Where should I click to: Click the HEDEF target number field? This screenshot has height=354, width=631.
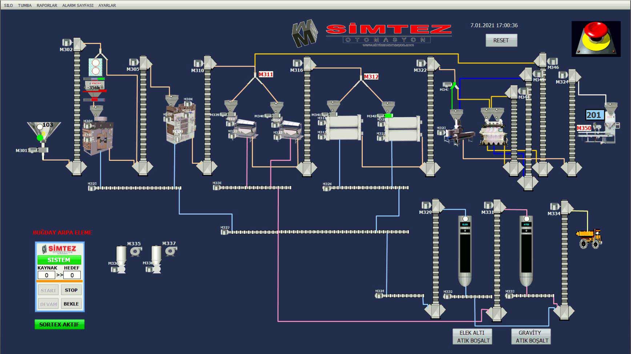click(72, 275)
